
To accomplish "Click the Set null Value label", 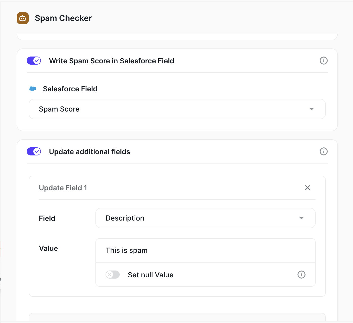I will 150,275.
